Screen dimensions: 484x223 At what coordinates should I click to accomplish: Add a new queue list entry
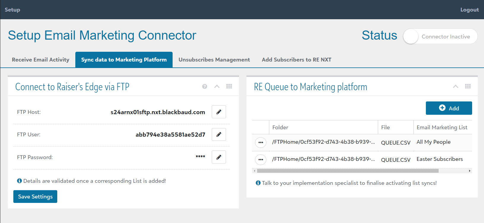[449, 108]
